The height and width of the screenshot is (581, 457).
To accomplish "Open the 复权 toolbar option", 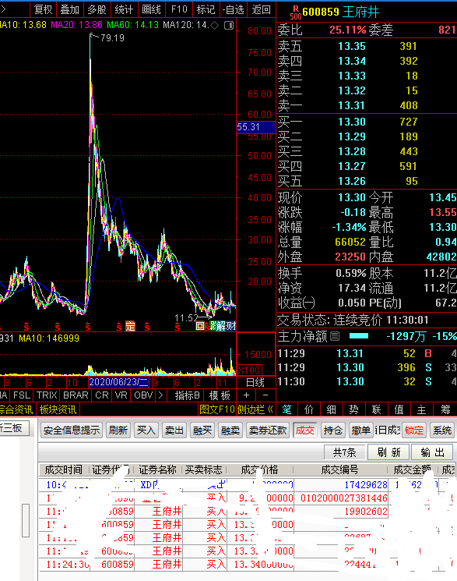I will pos(43,9).
